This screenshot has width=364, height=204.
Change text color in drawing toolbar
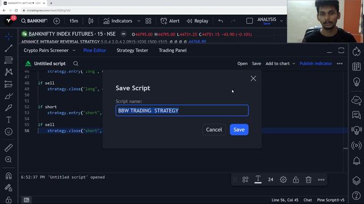pyautogui.click(x=258, y=179)
